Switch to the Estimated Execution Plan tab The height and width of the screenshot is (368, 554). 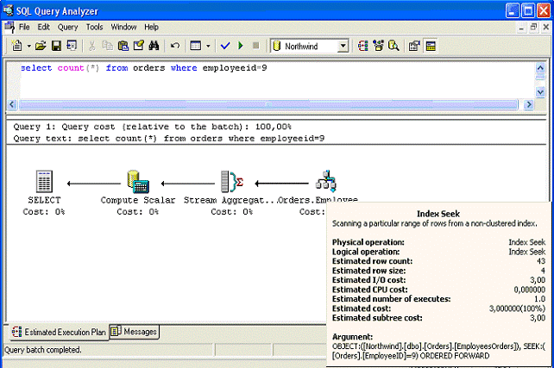point(59,333)
